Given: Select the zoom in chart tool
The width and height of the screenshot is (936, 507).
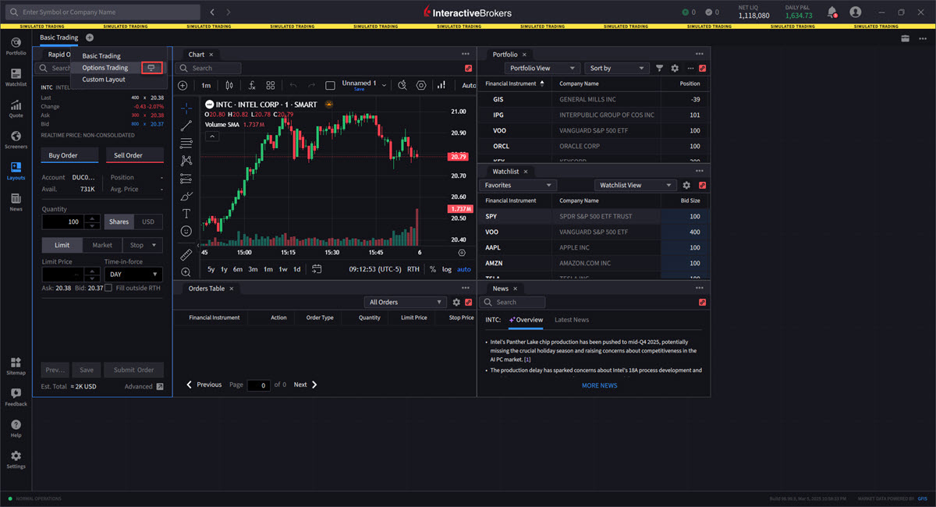Looking at the screenshot, I should pos(186,272).
